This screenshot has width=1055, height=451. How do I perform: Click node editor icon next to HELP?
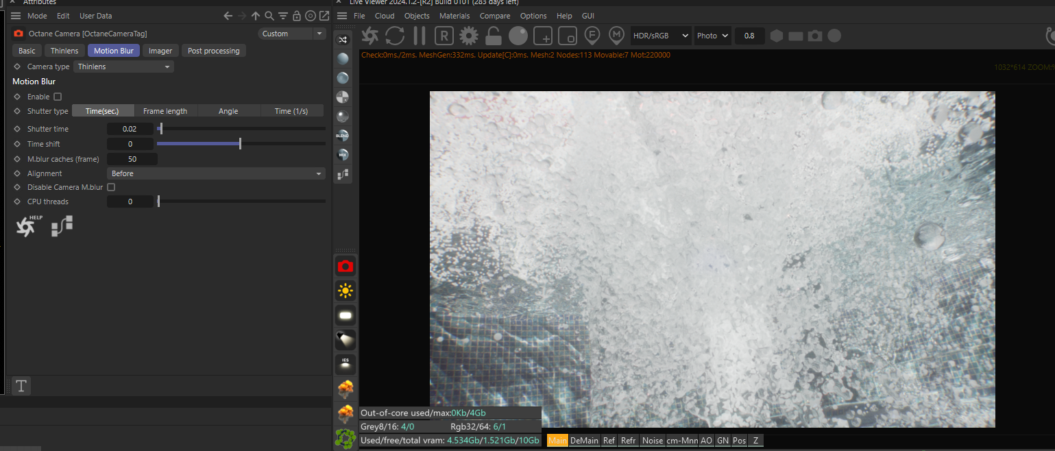(62, 226)
